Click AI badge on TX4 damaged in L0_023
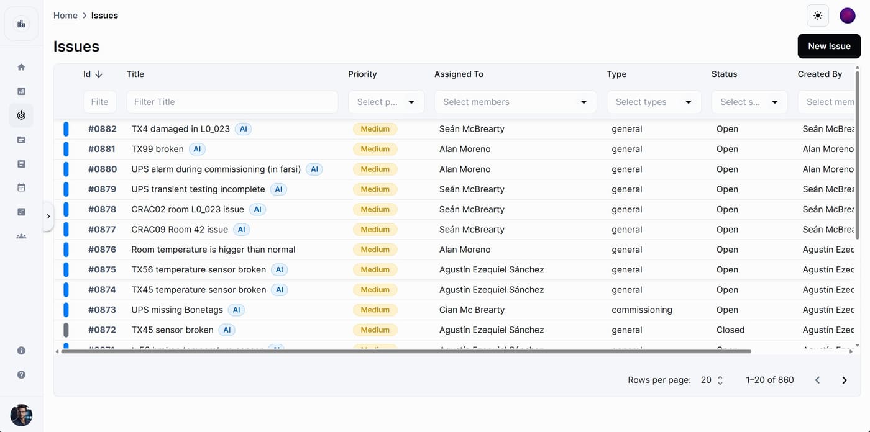Screen dimensions: 870x432 click(x=244, y=129)
